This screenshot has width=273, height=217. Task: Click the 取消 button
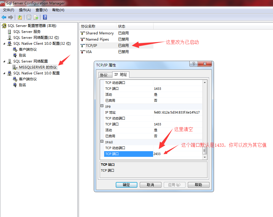click(150, 185)
